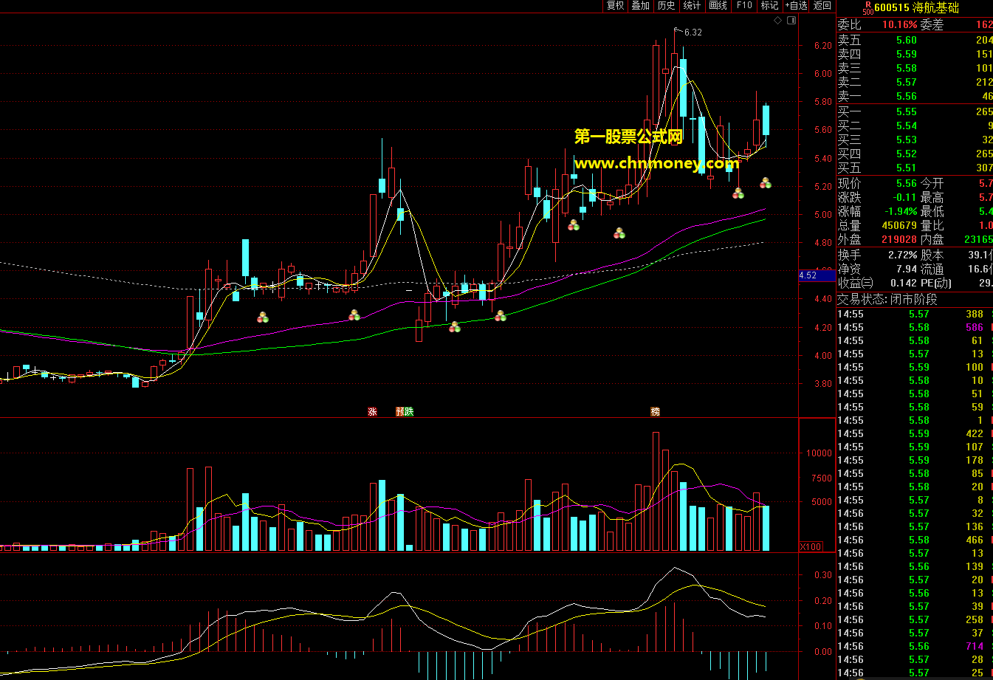
Task: Click the 涨幅 -1.94% value
Action: pyautogui.click(x=900, y=211)
